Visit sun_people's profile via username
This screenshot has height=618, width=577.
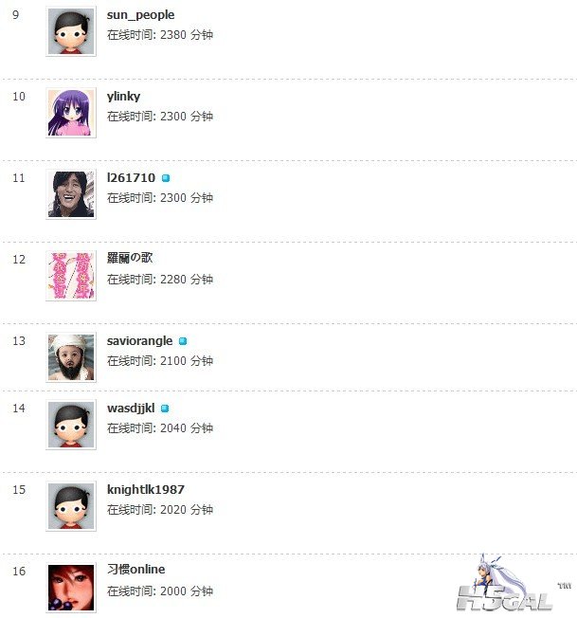pyautogui.click(x=140, y=15)
